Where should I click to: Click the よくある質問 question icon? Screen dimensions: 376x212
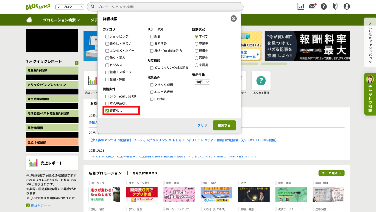(261, 81)
